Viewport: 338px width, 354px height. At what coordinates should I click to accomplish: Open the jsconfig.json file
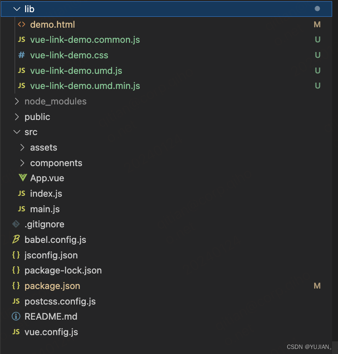click(51, 255)
